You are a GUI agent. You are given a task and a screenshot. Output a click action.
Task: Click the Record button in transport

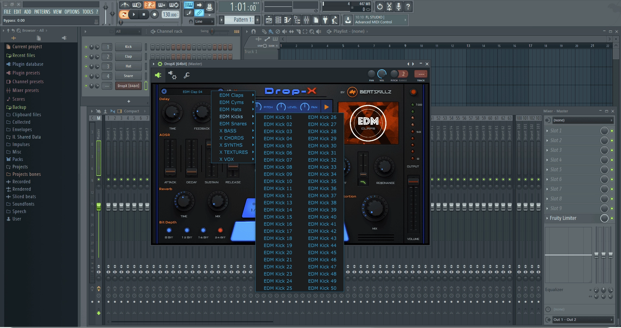coord(154,14)
